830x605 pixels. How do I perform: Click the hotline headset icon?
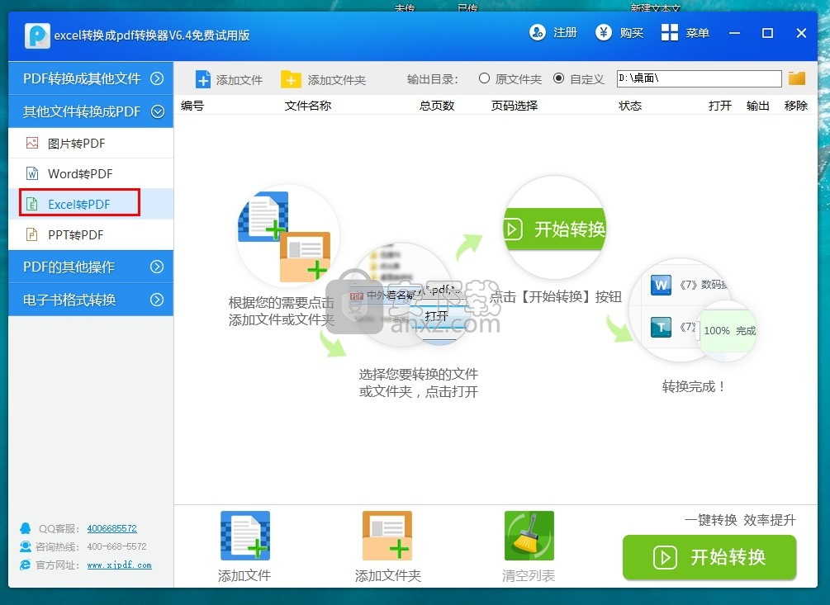point(25,546)
